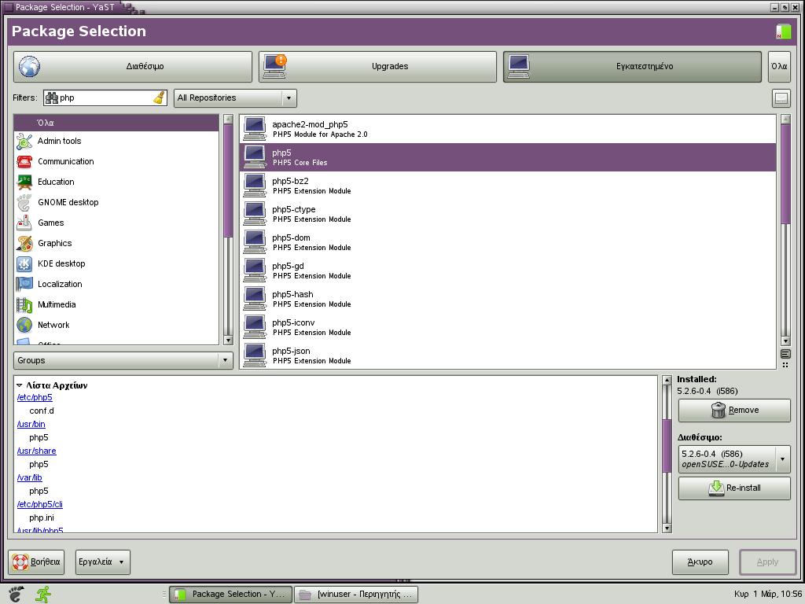Toggle the details pane button right of filters
The width and height of the screenshot is (805, 604).
(x=781, y=98)
